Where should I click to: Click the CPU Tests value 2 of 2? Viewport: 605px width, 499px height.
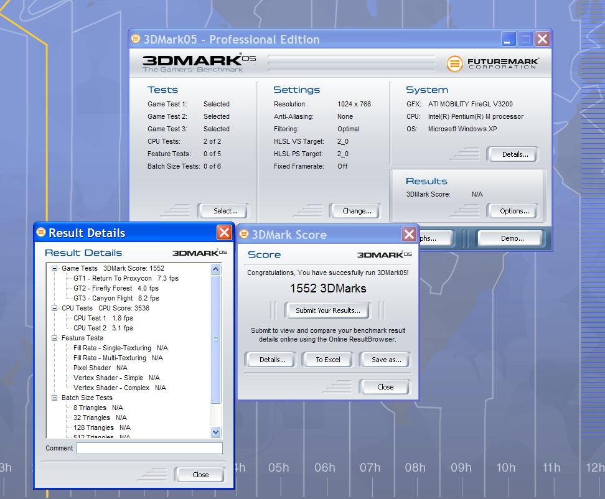coord(212,141)
